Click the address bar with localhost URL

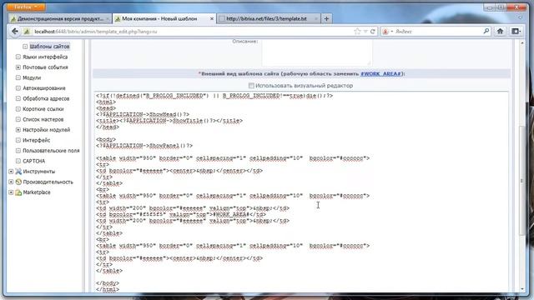[191, 32]
